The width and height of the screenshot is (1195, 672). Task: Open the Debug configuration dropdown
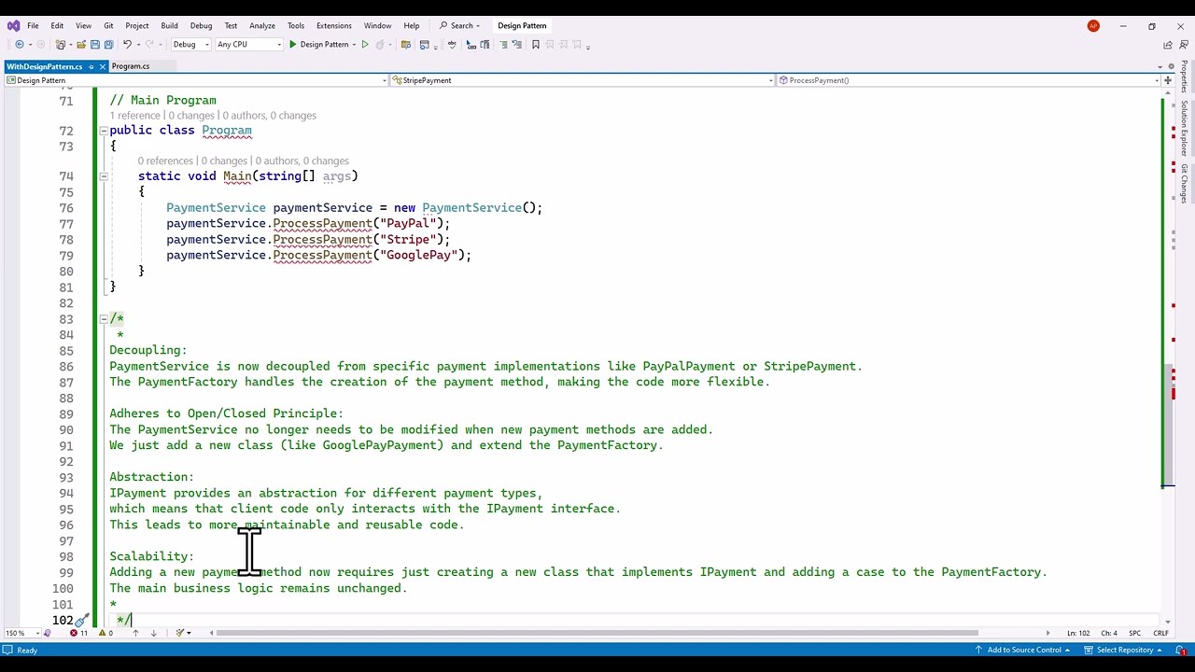pos(190,44)
